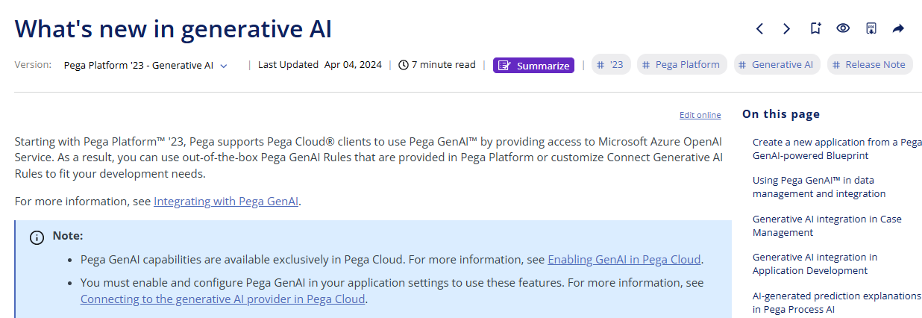
Task: Go to previous page arrow
Action: click(759, 28)
